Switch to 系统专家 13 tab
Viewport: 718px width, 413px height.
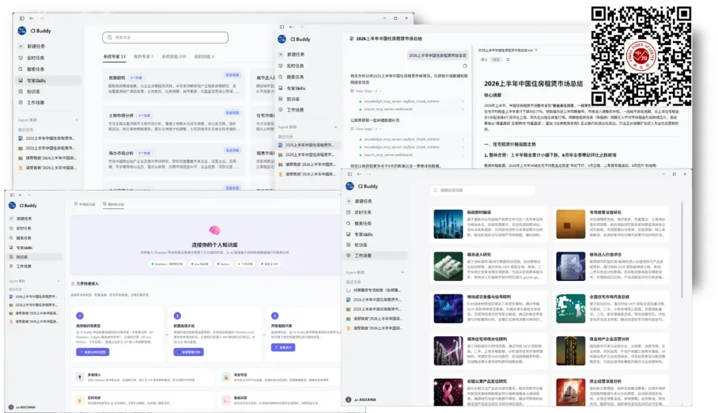[114, 56]
